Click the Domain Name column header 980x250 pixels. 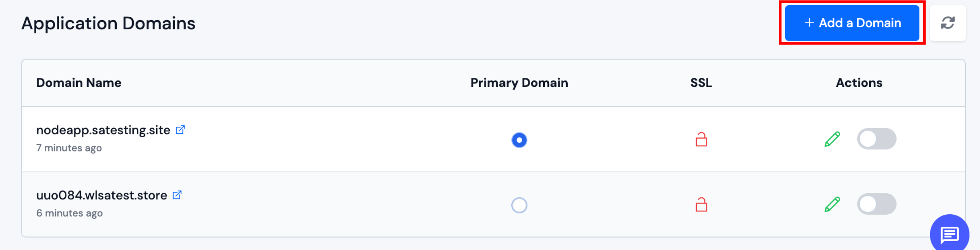tap(79, 83)
